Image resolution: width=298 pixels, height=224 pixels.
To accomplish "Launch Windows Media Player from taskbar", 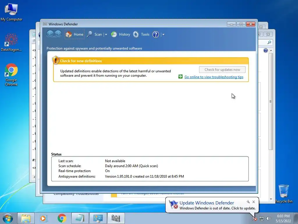I will 43,218.
